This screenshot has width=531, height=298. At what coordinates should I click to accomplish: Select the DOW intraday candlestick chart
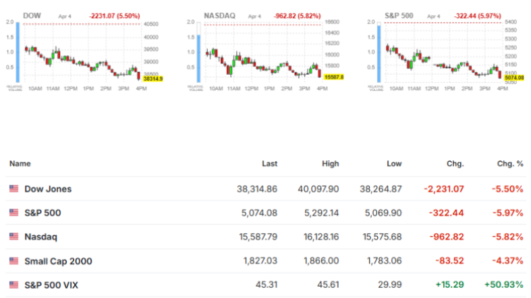coord(82,53)
